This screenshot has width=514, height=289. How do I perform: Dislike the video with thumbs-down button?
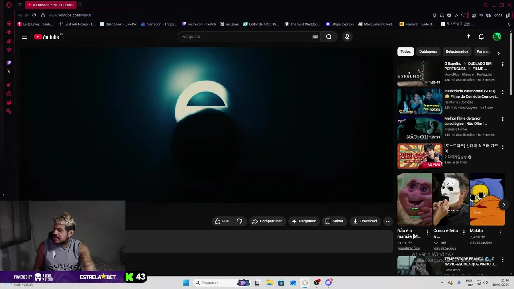tap(239, 221)
